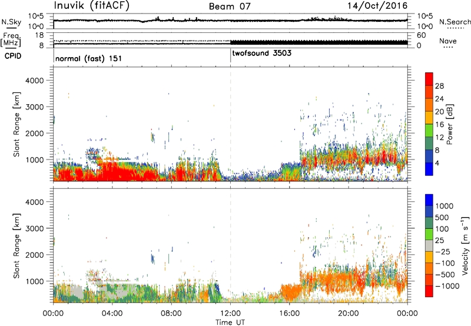The image size is (471, 326).
Task: Click the 'Time UT' axis title
Action: 230,322
